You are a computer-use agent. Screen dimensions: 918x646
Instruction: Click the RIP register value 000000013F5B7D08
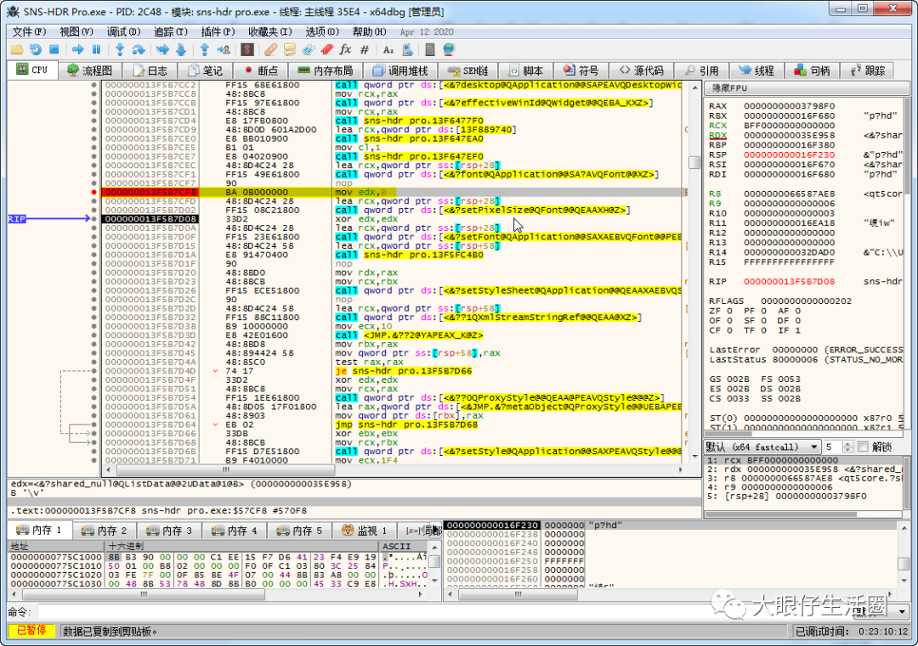[789, 281]
